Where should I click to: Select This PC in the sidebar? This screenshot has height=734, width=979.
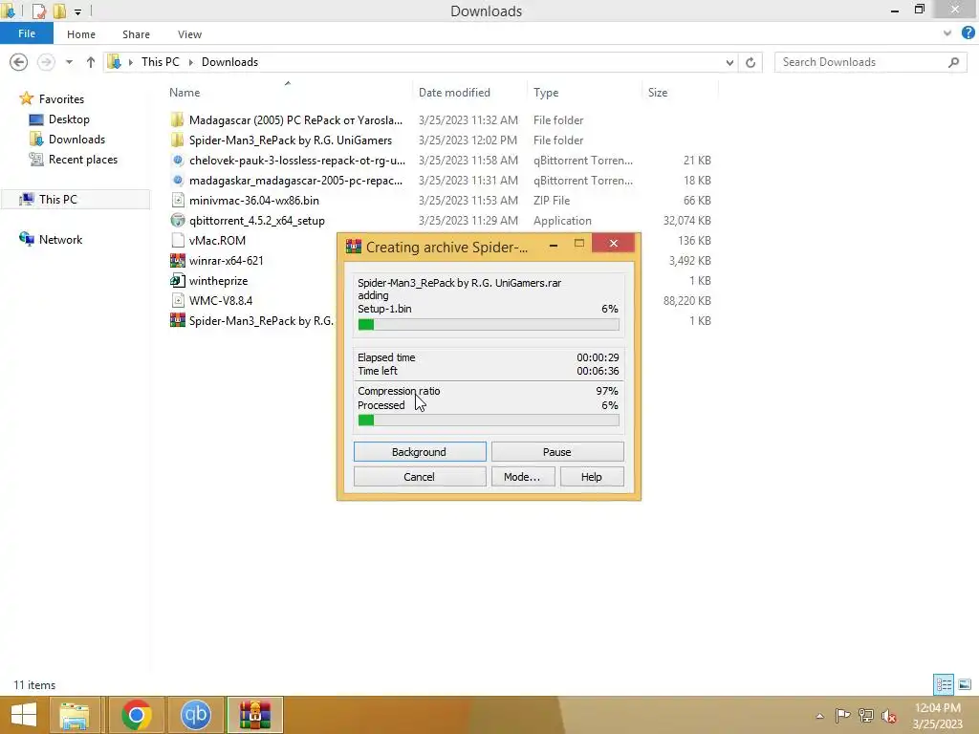click(x=58, y=199)
